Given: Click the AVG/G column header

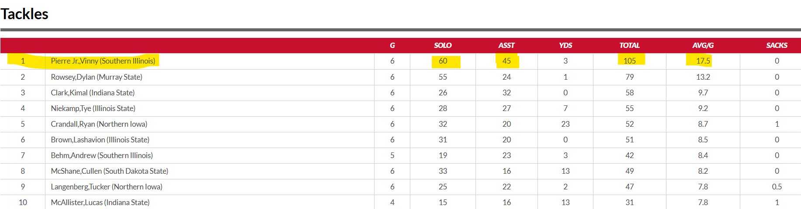Looking at the screenshot, I should pos(703,45).
